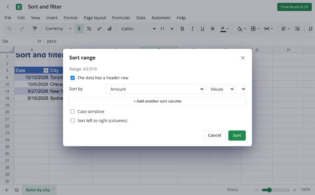The height and width of the screenshot is (195, 315).
Task: Click the fill color bucket icon
Action: click(x=240, y=29)
